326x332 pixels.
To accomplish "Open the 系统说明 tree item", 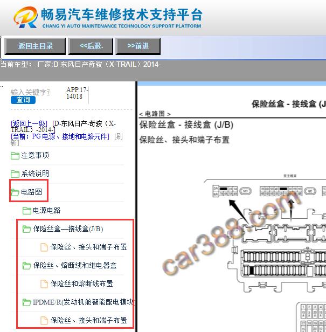I will point(35,174).
